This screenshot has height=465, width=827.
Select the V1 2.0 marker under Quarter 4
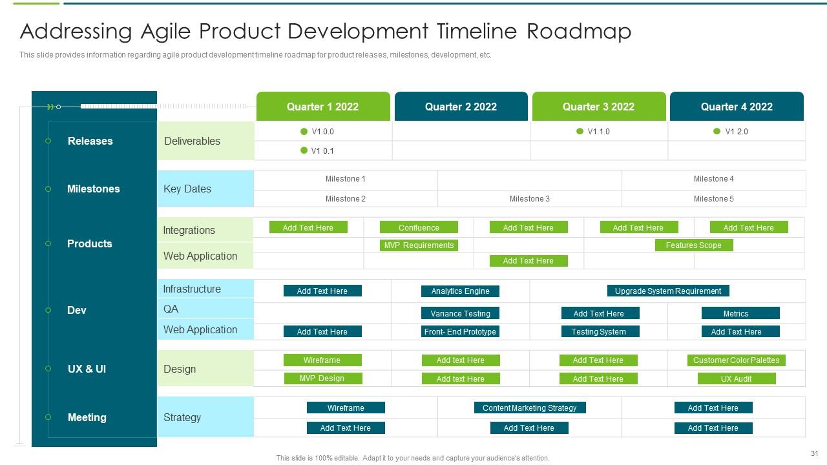click(x=717, y=131)
